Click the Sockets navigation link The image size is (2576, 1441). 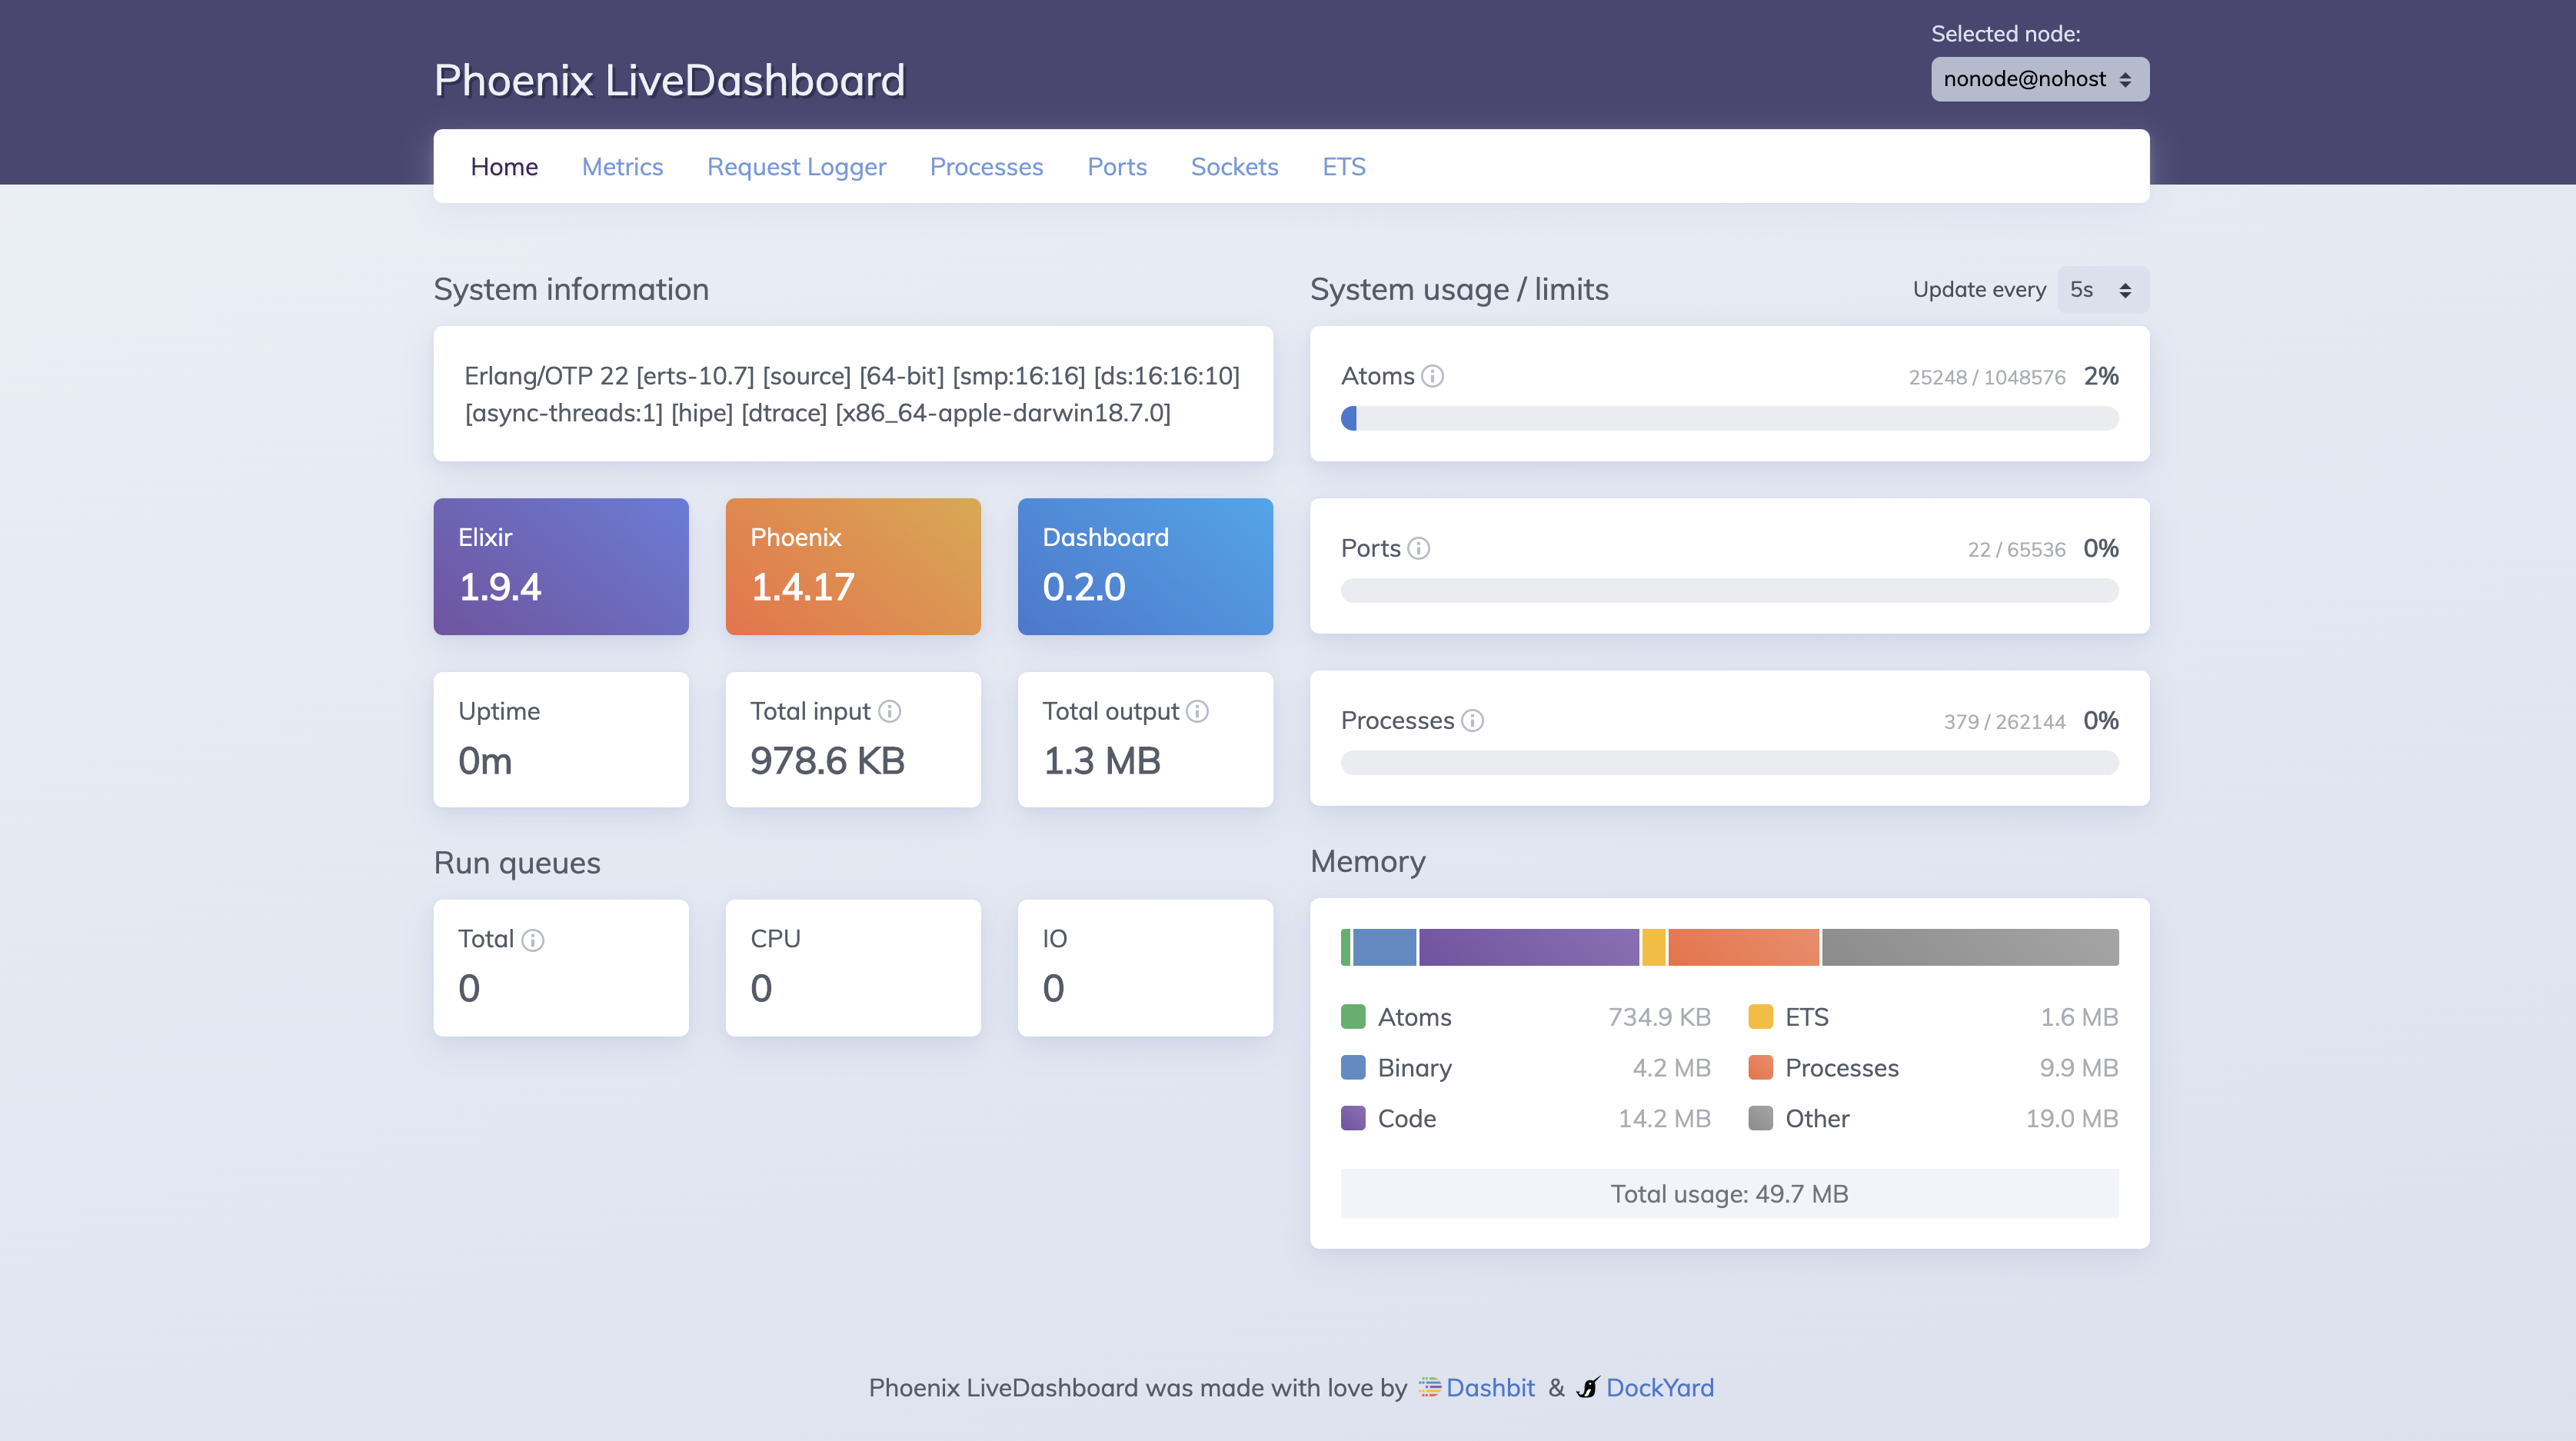click(1235, 166)
